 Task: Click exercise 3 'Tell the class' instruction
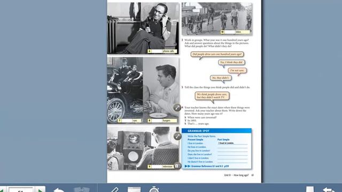[217, 87]
